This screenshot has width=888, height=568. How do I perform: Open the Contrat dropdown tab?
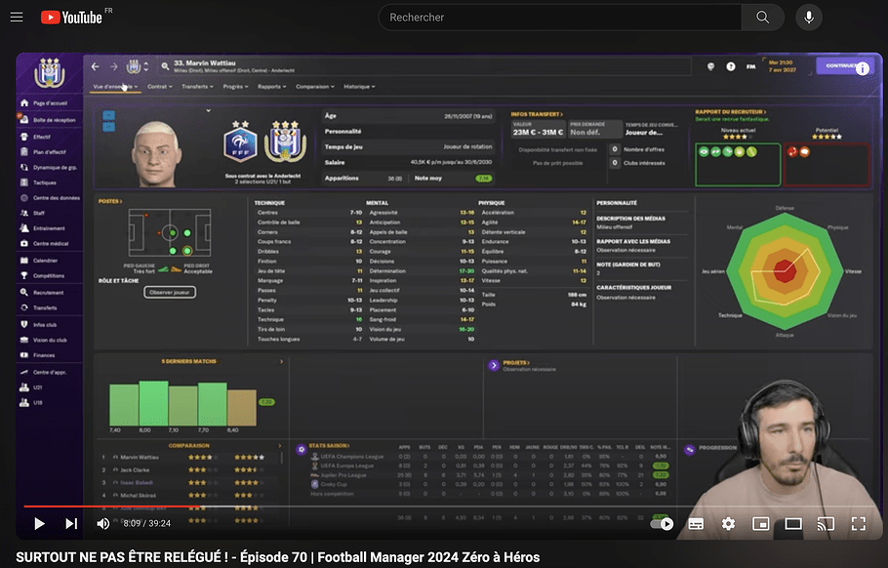pos(160,87)
